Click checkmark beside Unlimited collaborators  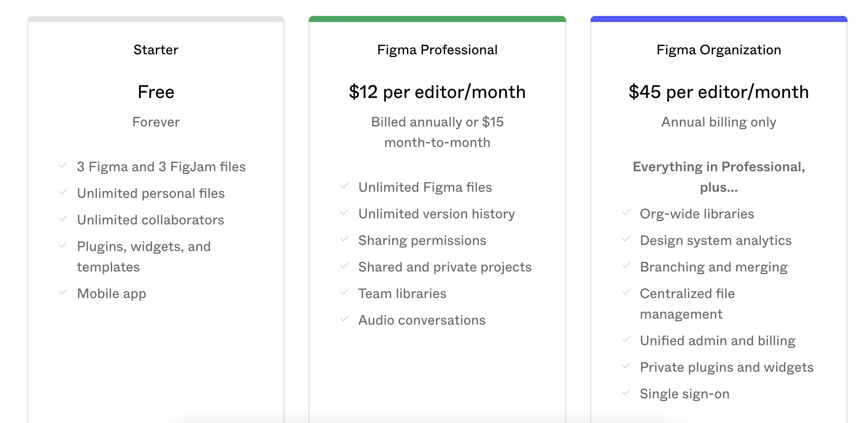(x=63, y=219)
